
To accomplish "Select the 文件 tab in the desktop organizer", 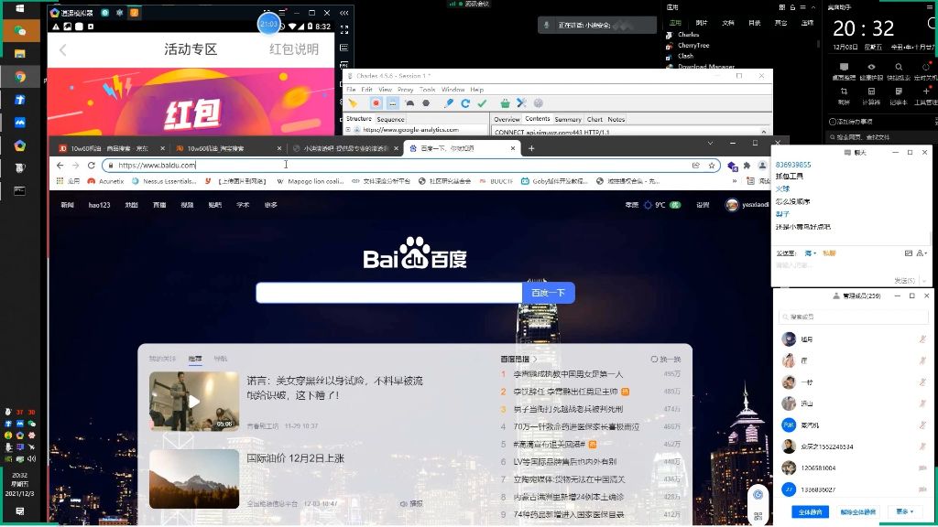I will (728, 23).
